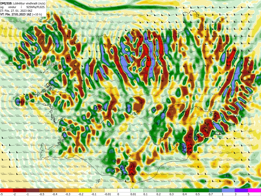The width and height of the screenshot is (261, 196).
Task: Click the "-1.6" value label on map
Action: click(26, 55)
